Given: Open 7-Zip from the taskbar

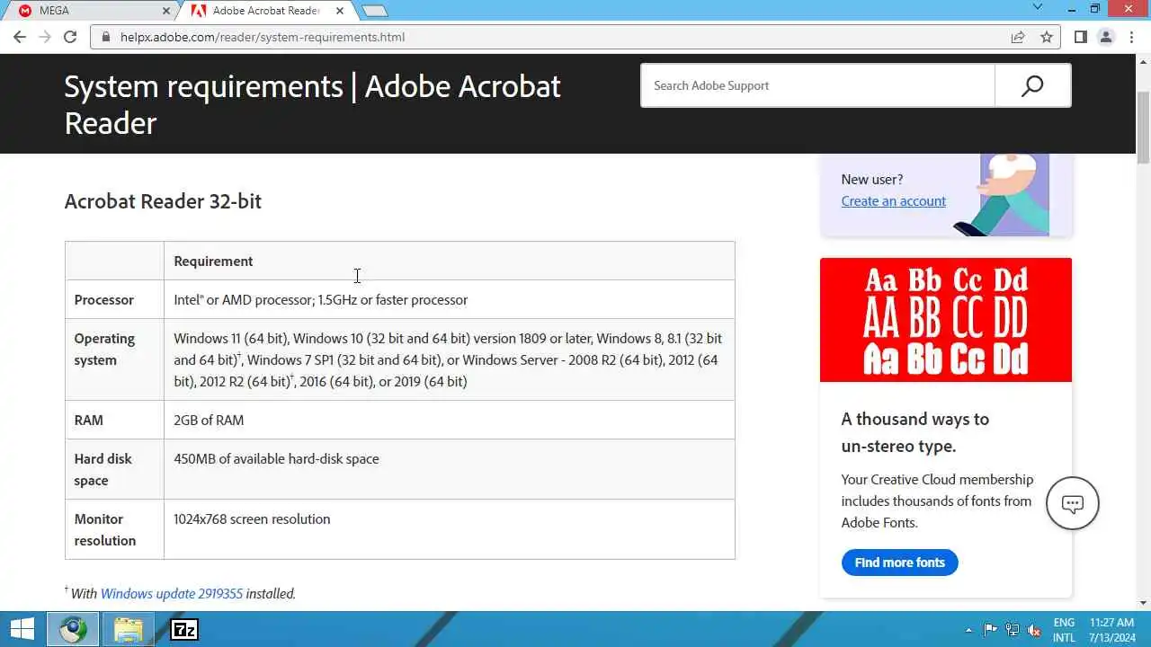Looking at the screenshot, I should [184, 629].
